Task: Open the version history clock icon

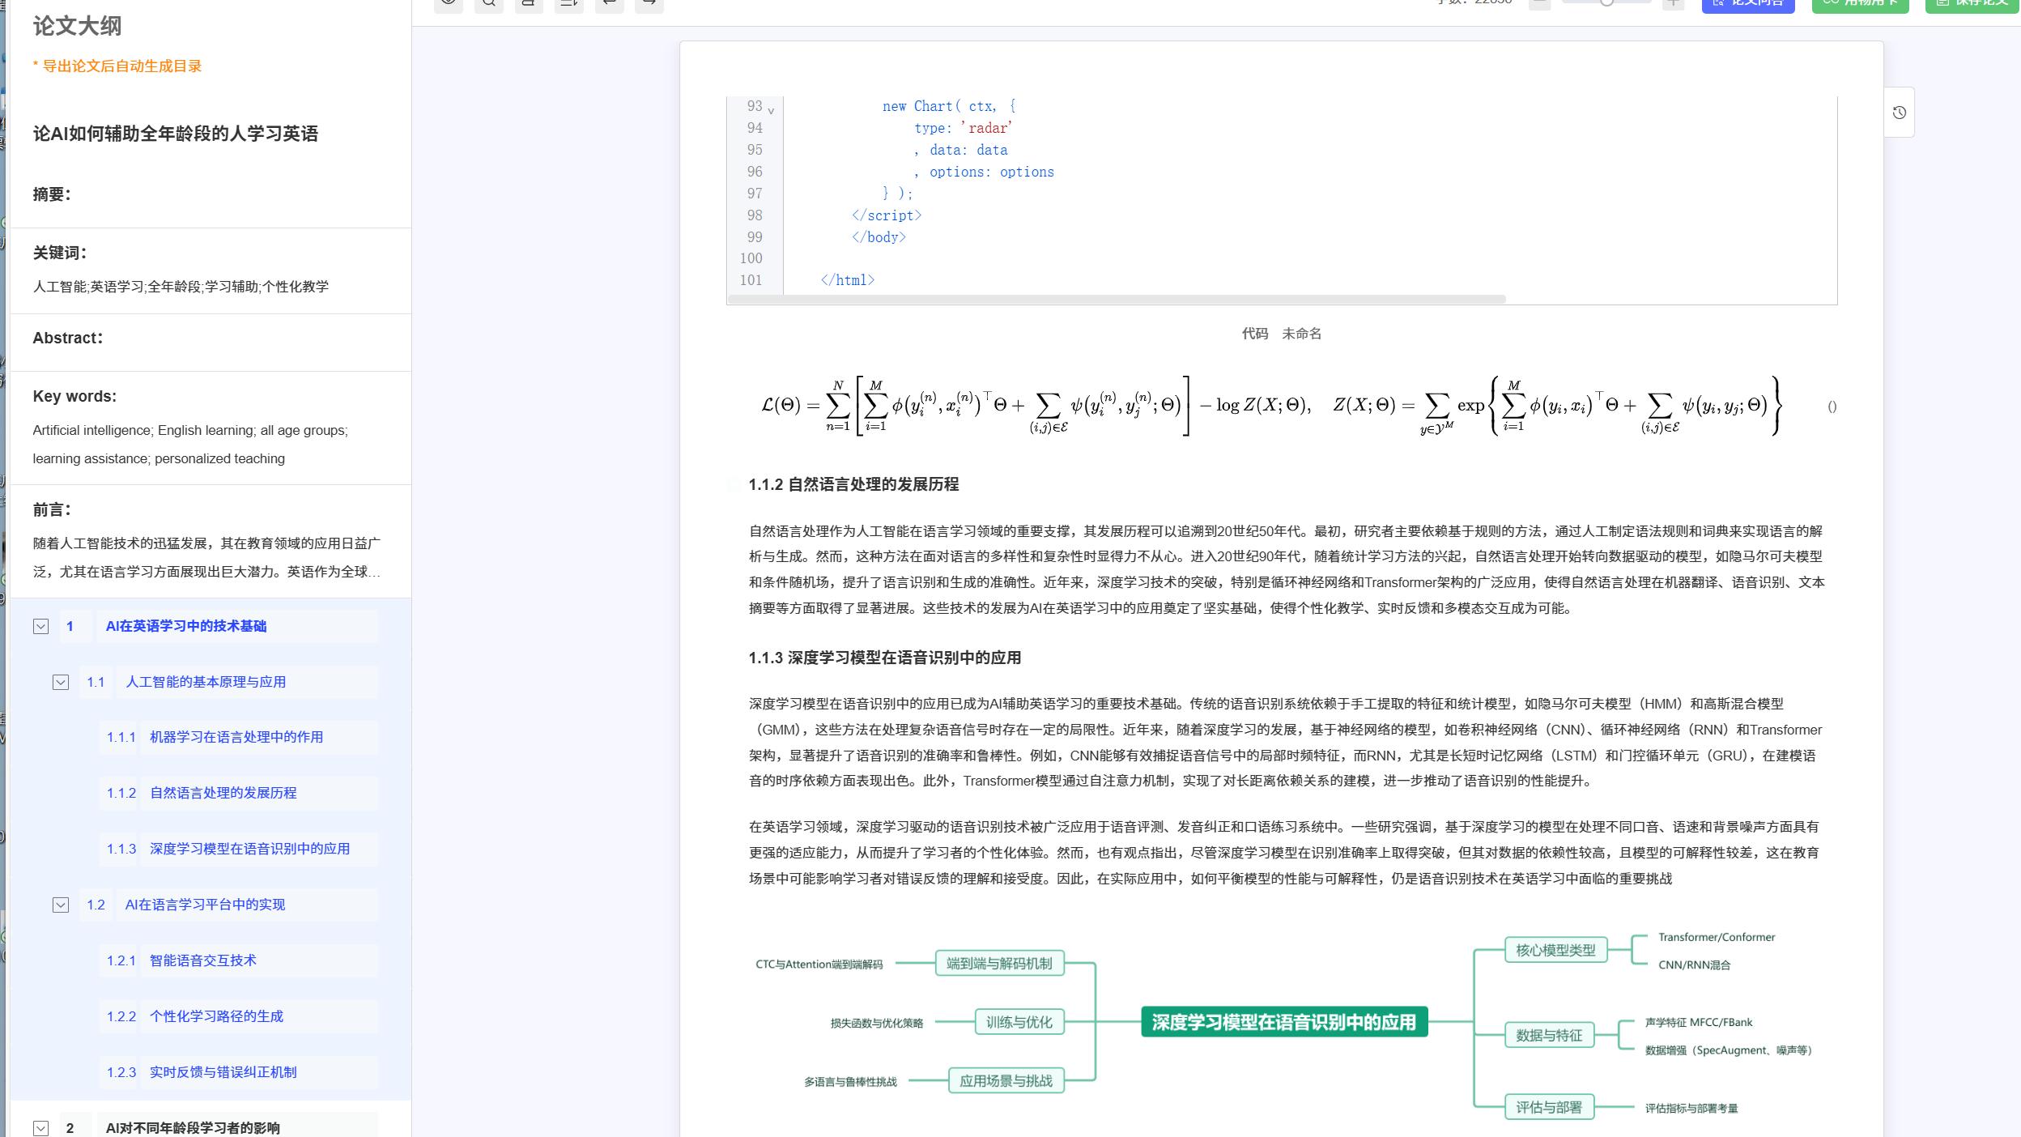Action: [x=1899, y=113]
